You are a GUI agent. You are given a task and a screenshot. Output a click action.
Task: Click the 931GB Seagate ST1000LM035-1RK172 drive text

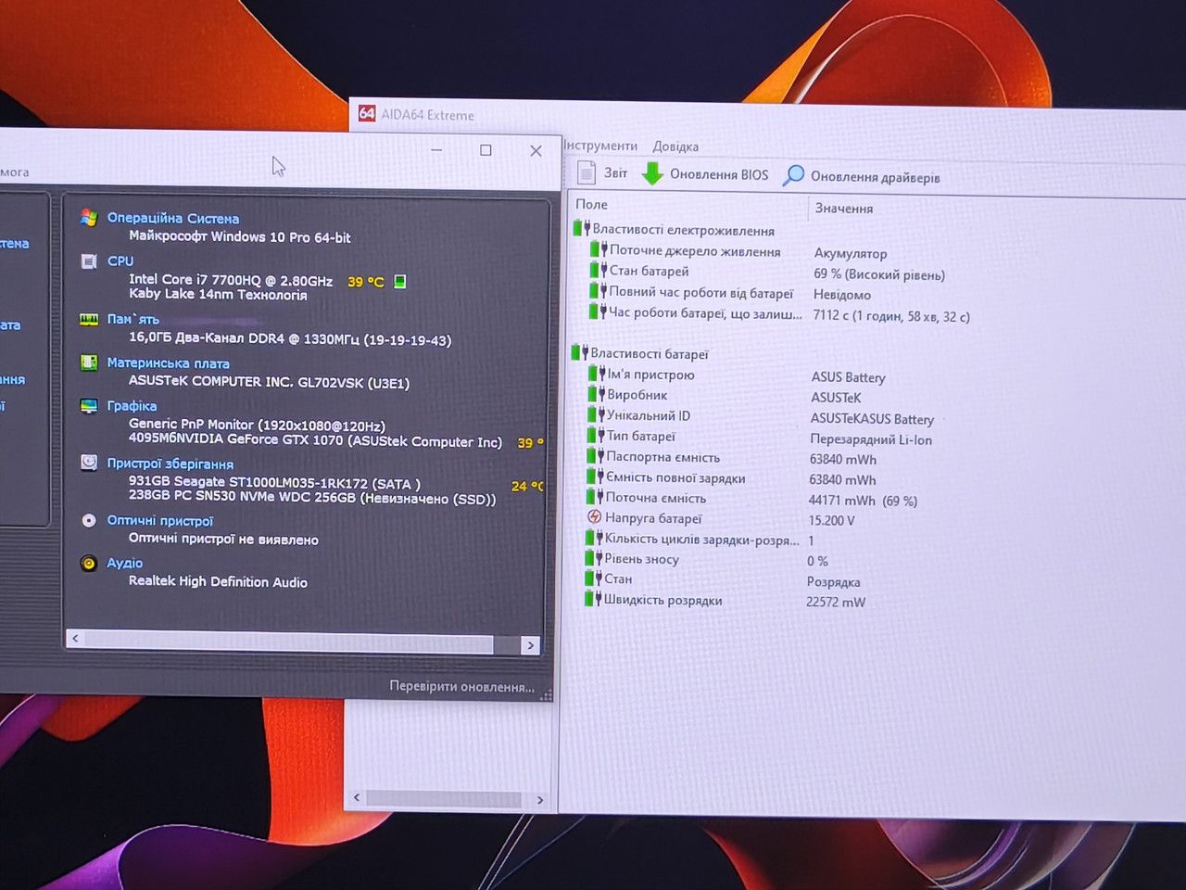coord(274,482)
